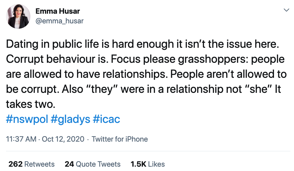
Task: Click the 24 quote tweet count
Action: 69,164
